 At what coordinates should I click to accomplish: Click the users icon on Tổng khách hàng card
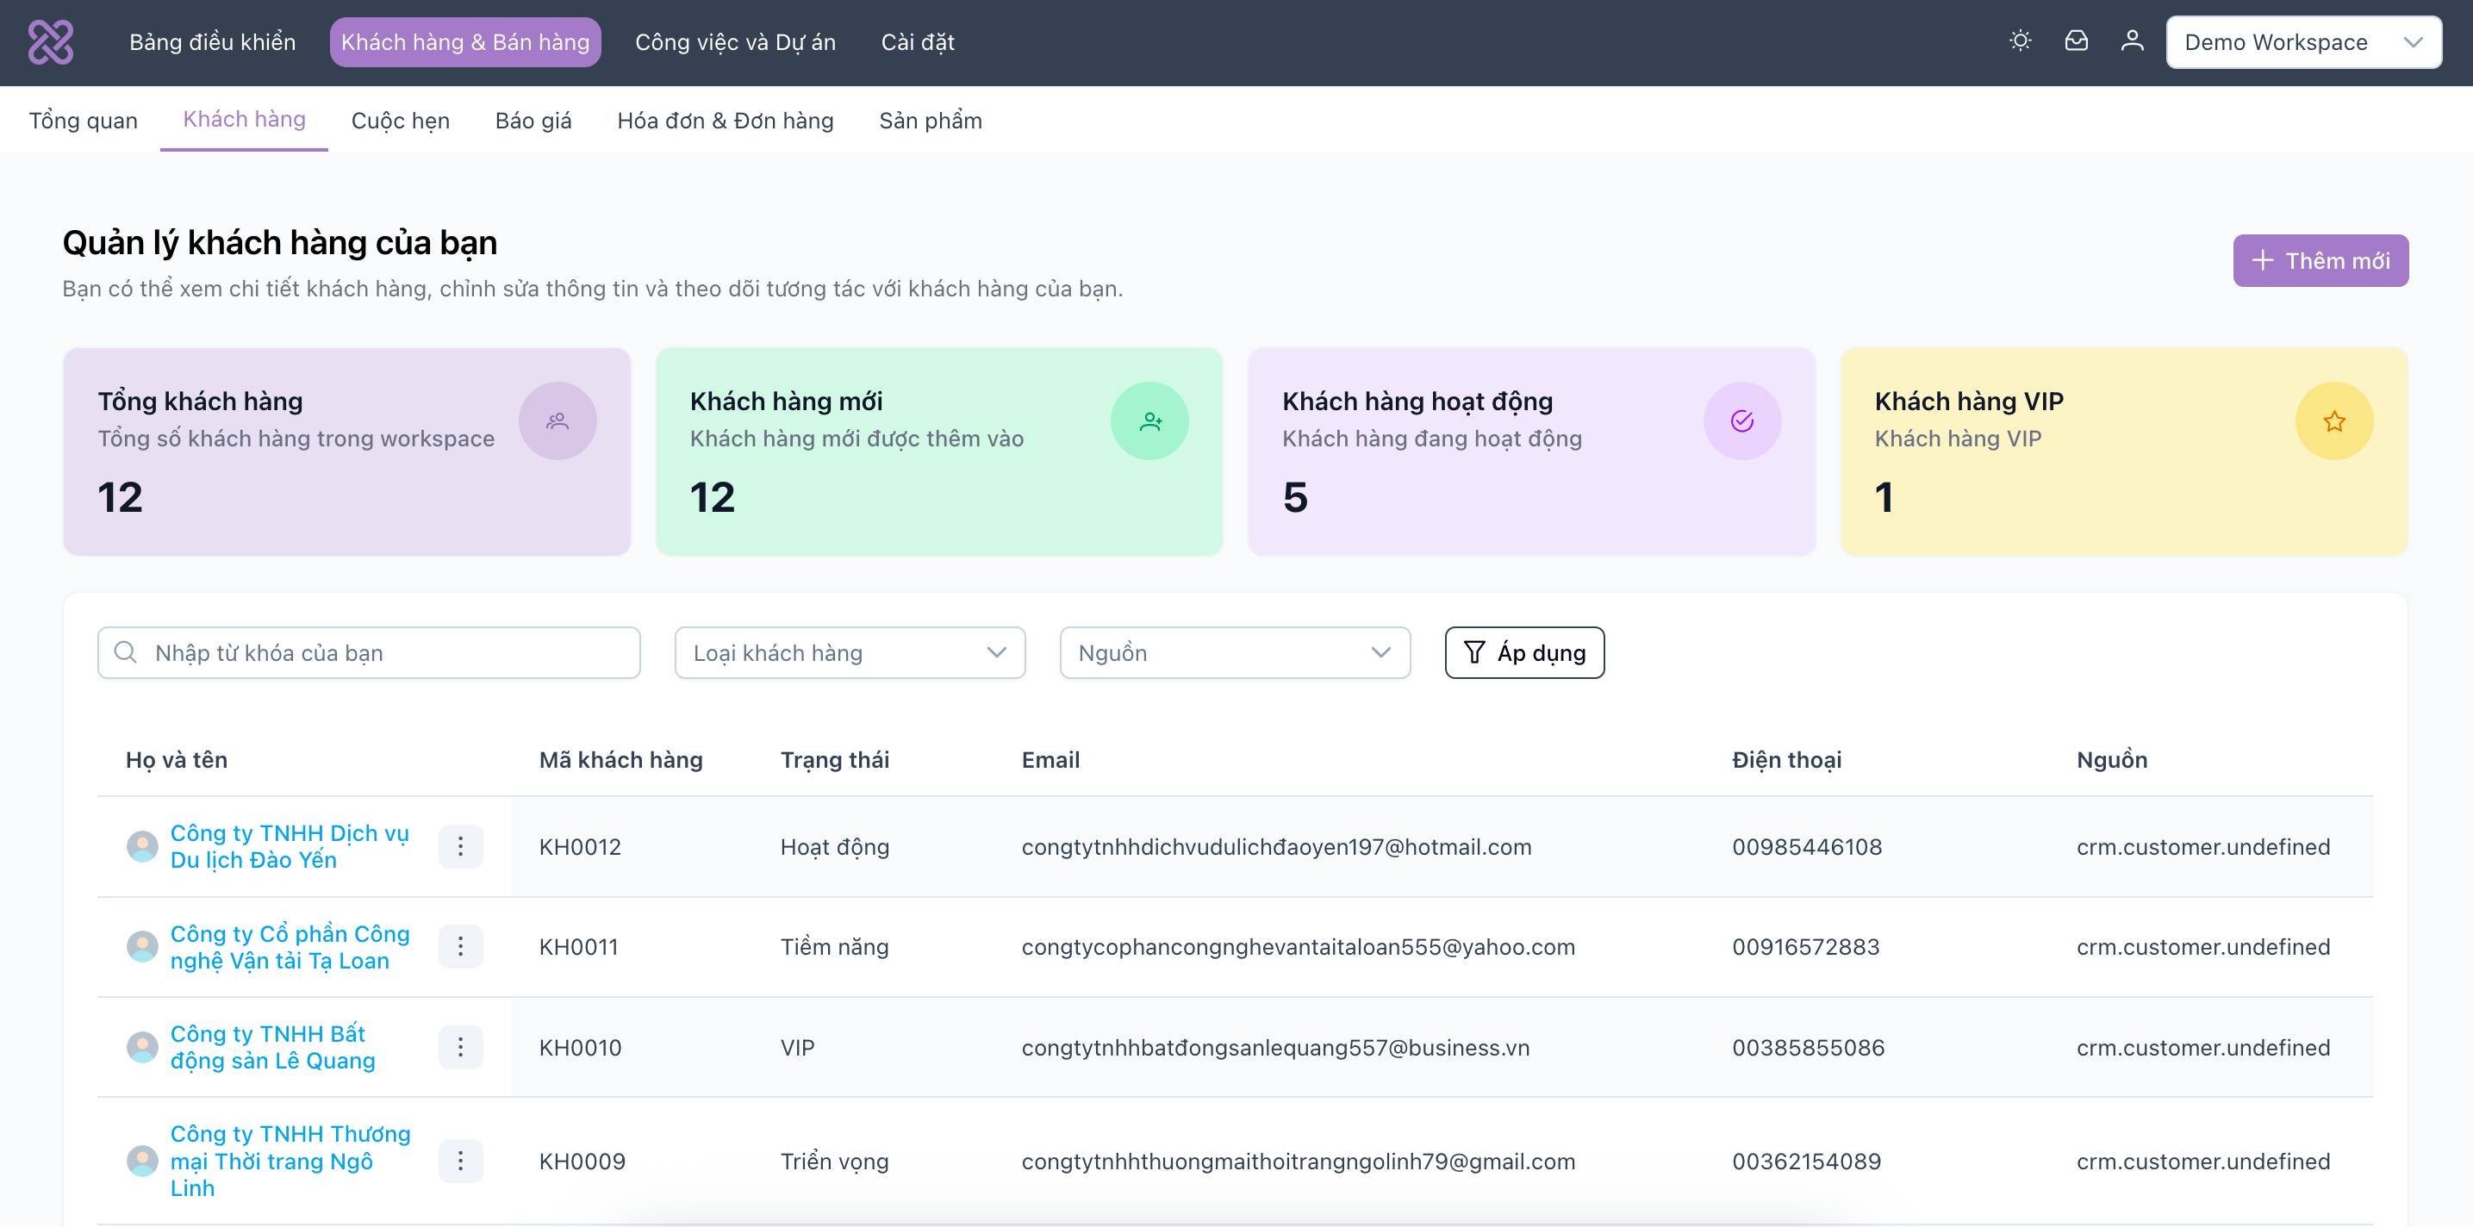[558, 420]
